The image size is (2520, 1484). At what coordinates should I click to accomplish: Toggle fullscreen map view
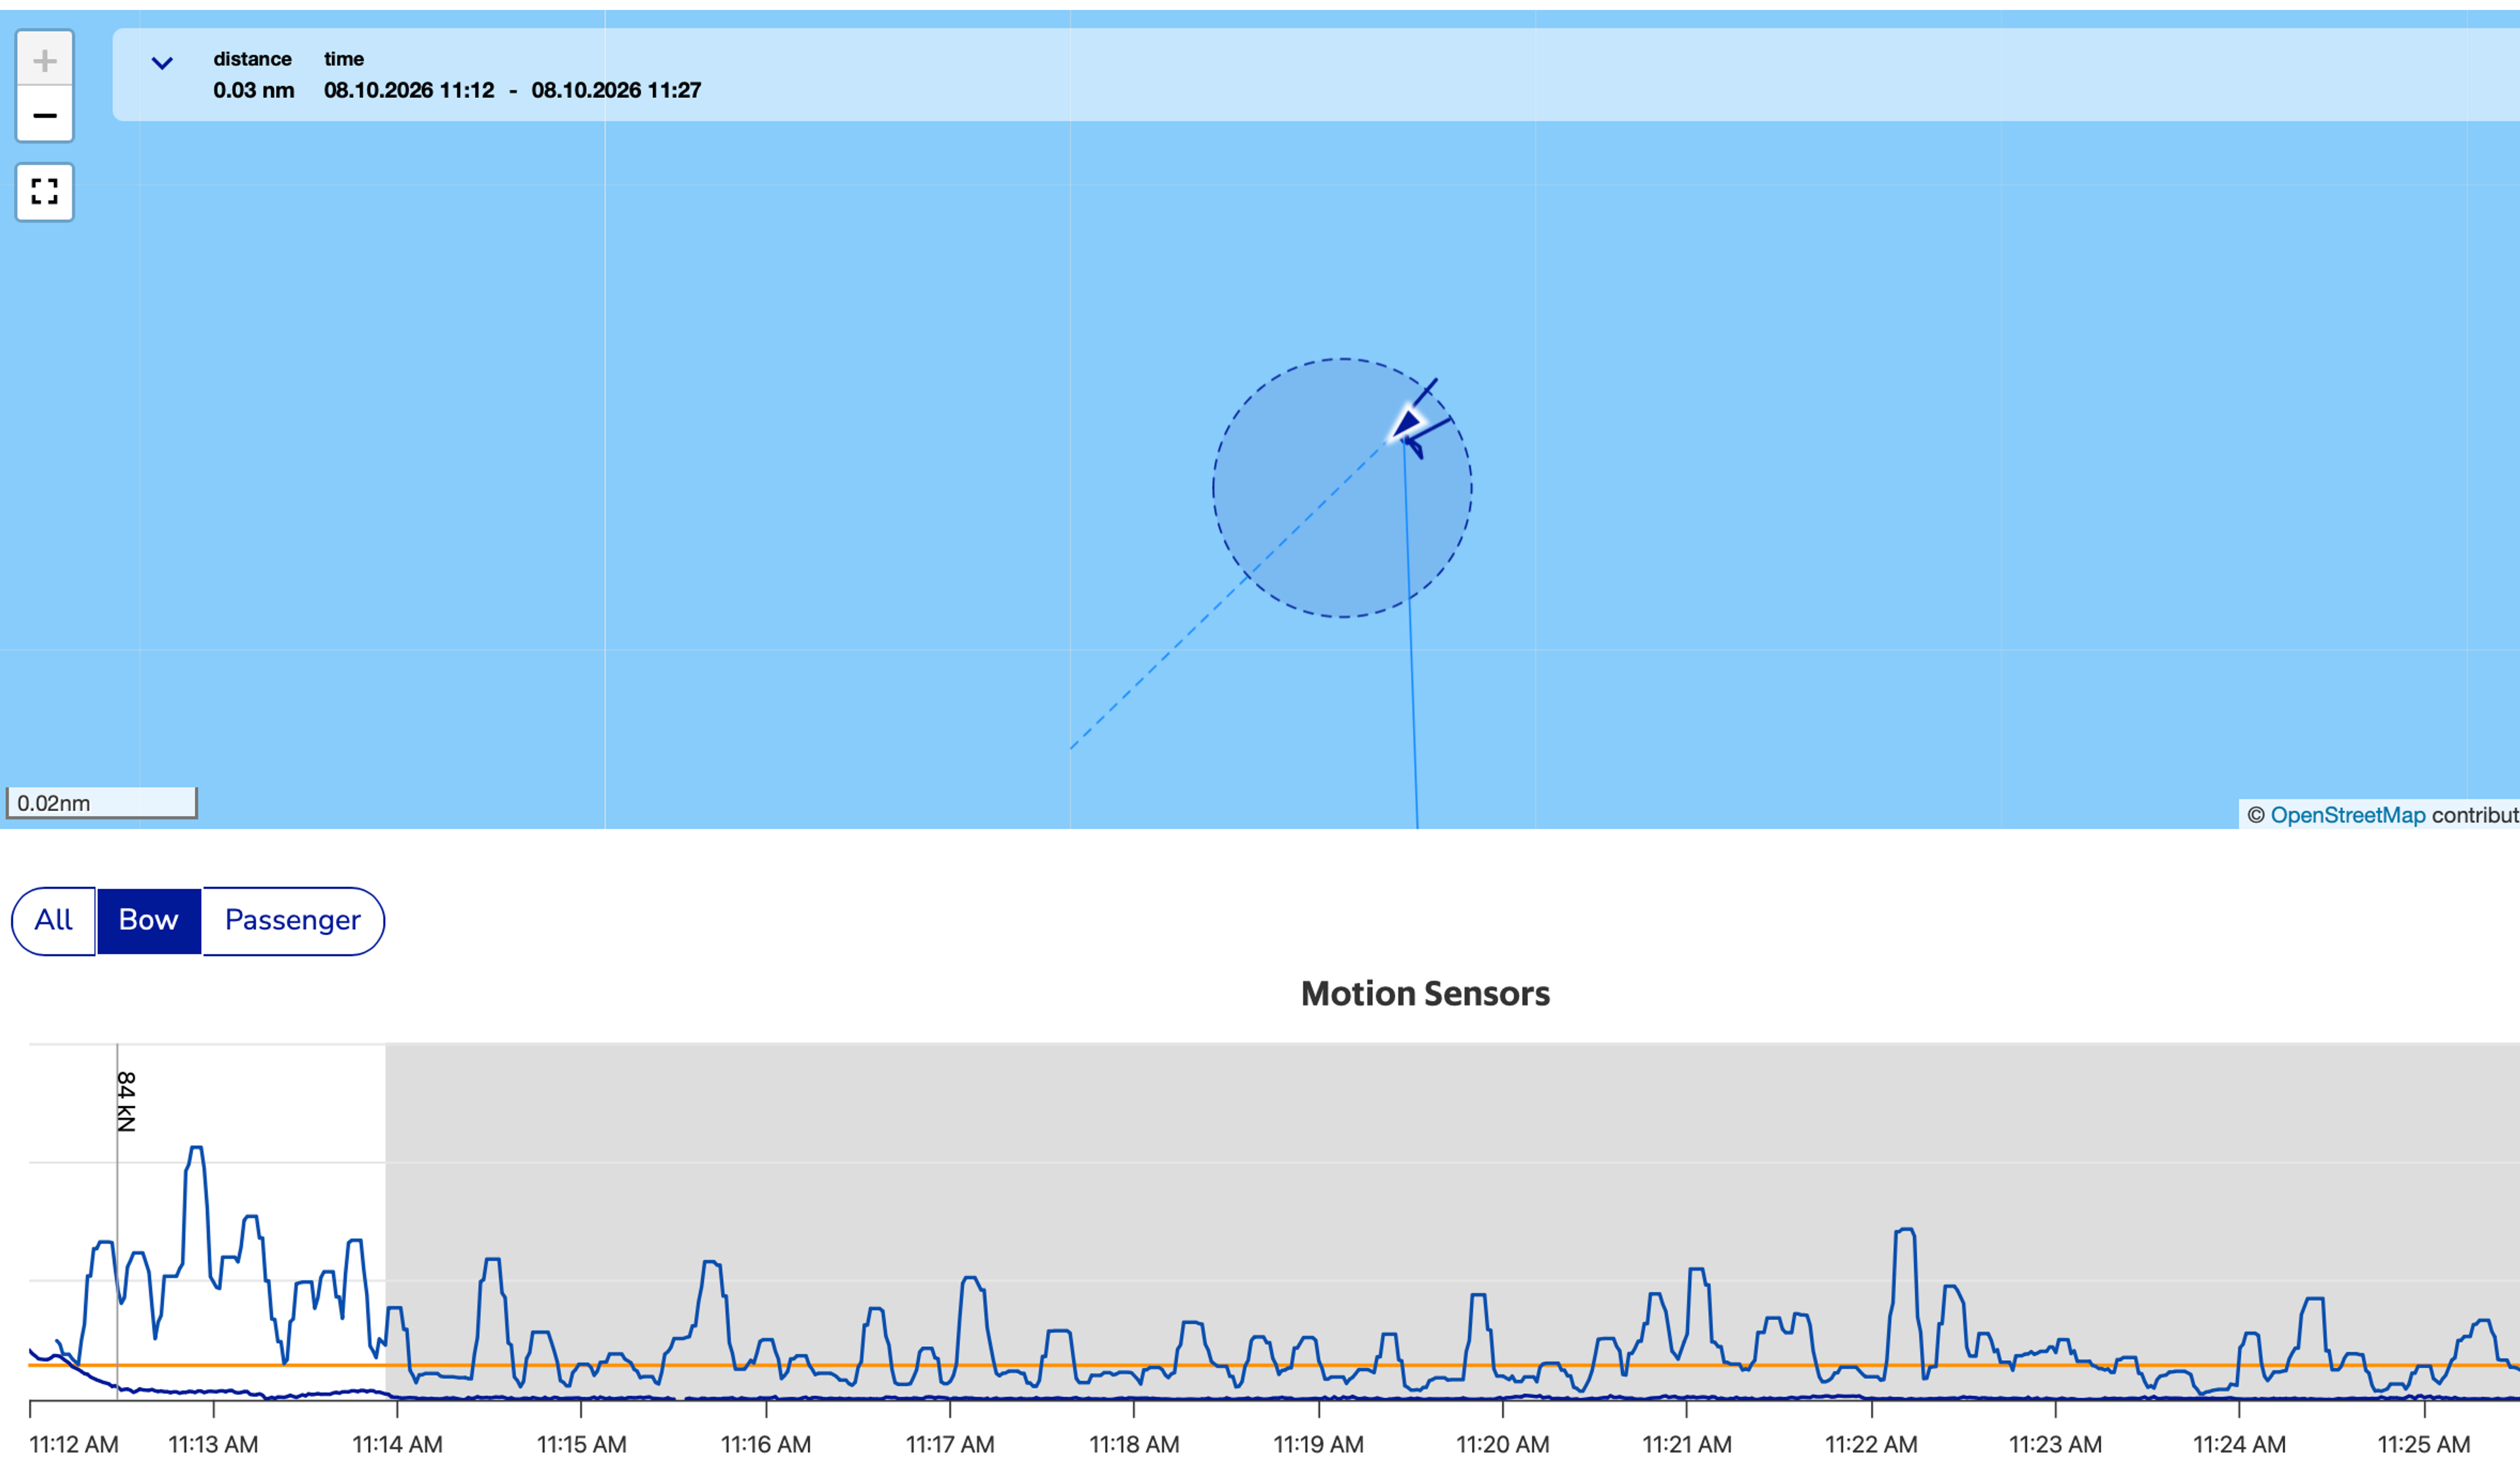pyautogui.click(x=44, y=191)
